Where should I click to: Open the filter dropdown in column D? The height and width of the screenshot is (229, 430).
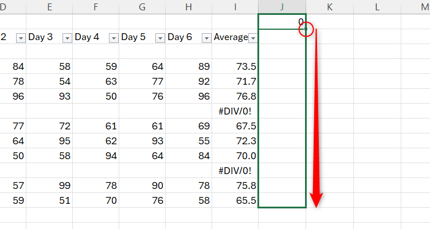(21, 37)
